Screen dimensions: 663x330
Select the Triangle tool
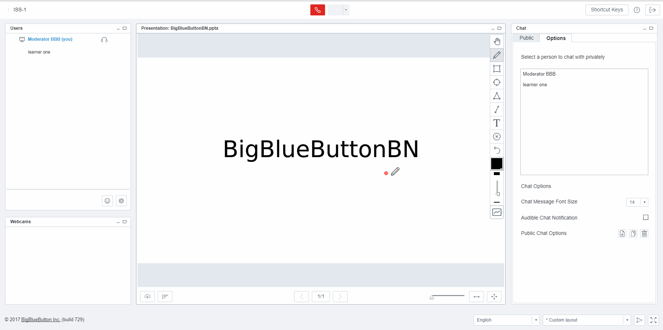click(x=497, y=96)
